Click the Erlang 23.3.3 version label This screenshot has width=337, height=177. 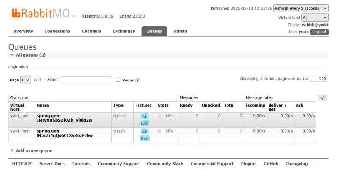pyautogui.click(x=132, y=16)
